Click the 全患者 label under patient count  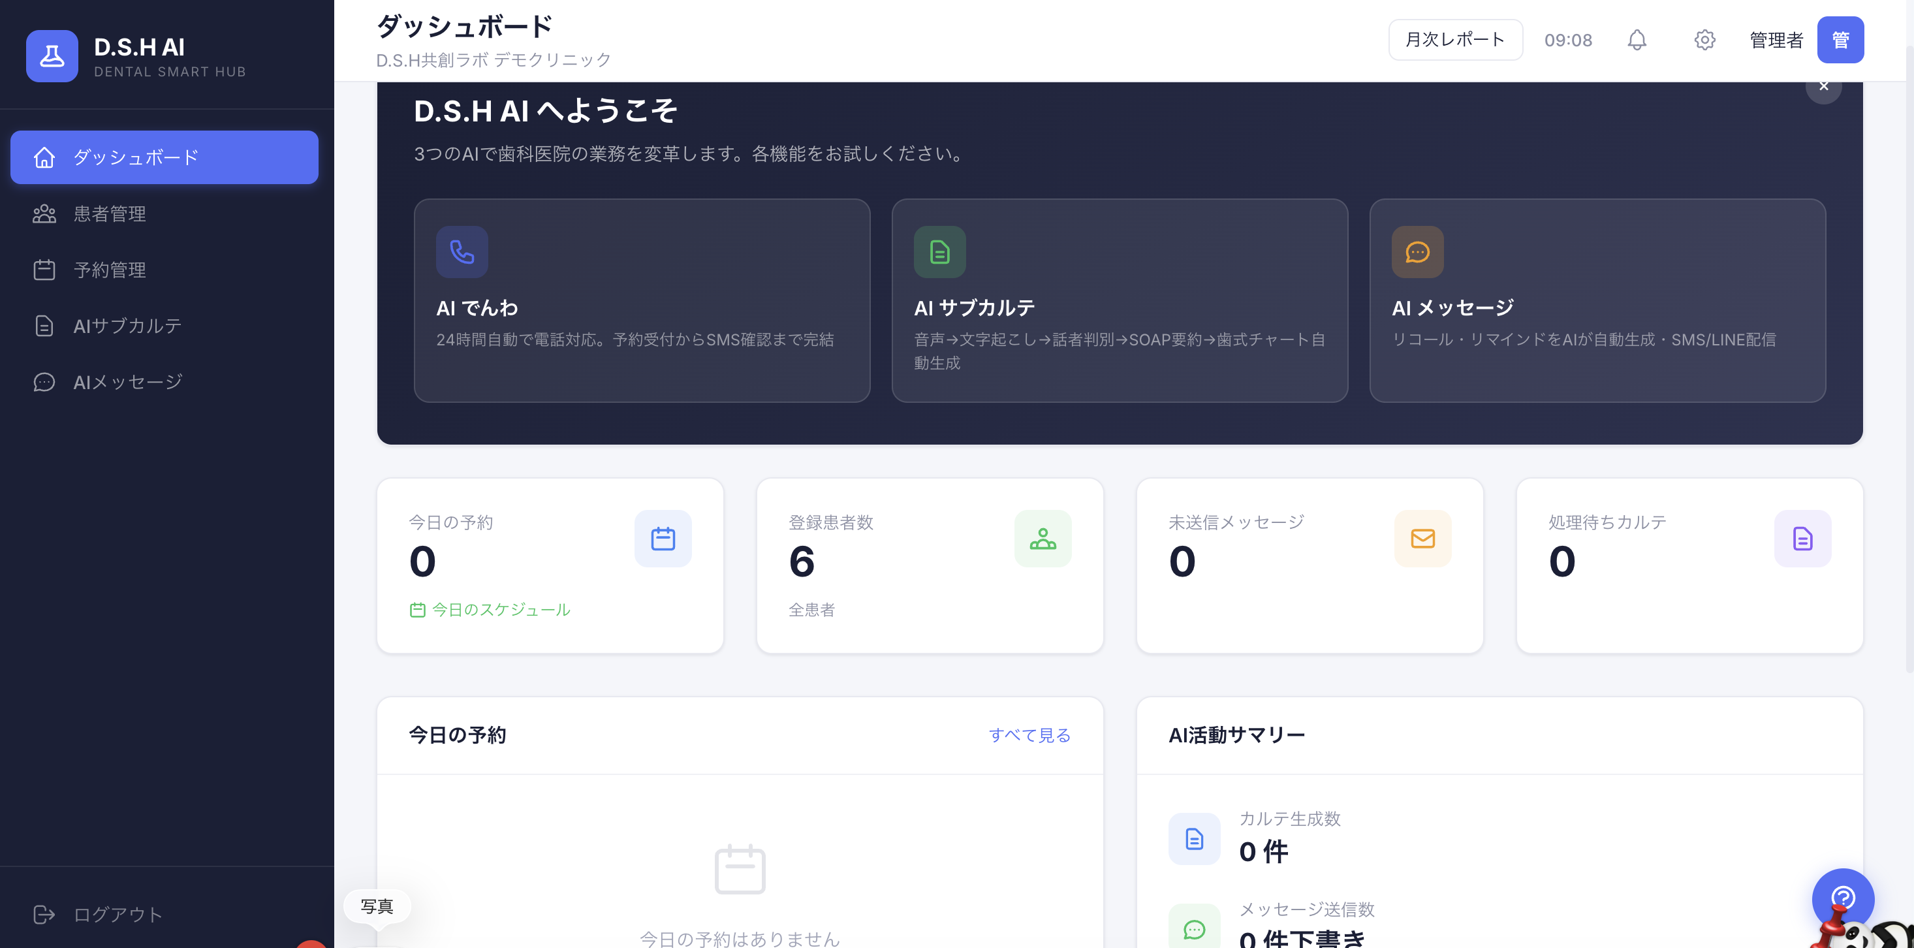pos(811,610)
